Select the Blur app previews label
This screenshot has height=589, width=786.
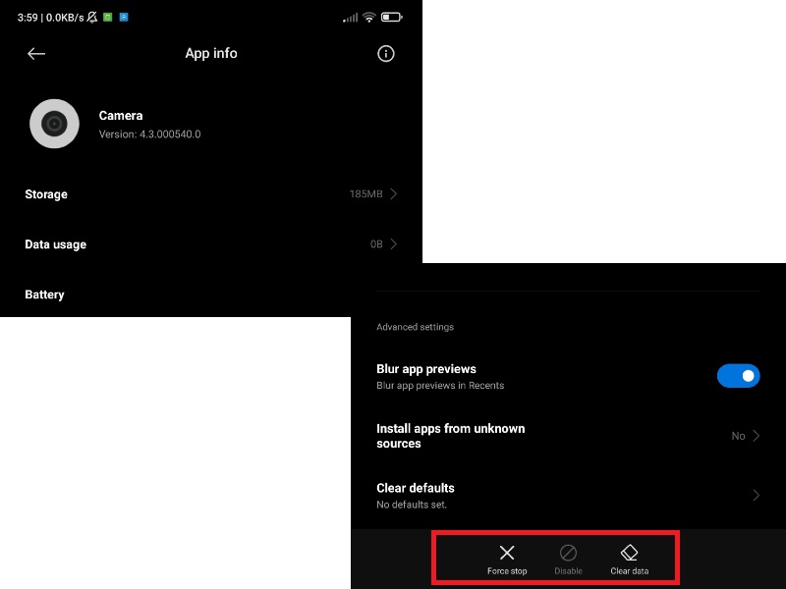point(426,369)
